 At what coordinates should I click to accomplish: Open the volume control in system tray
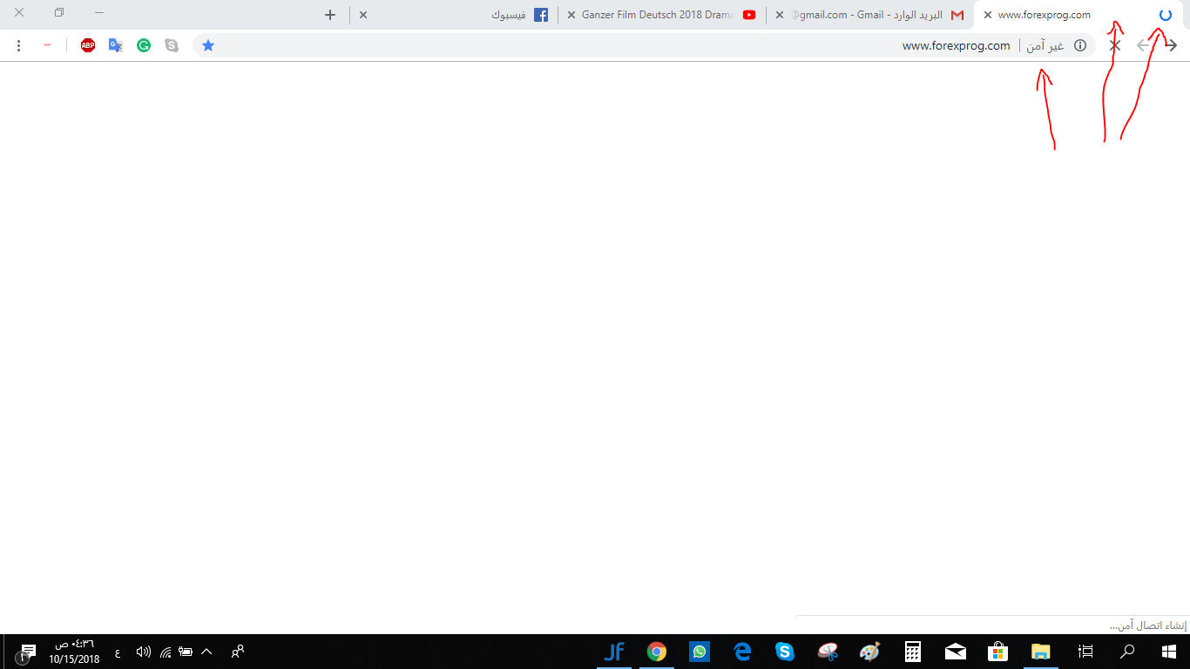tap(143, 652)
